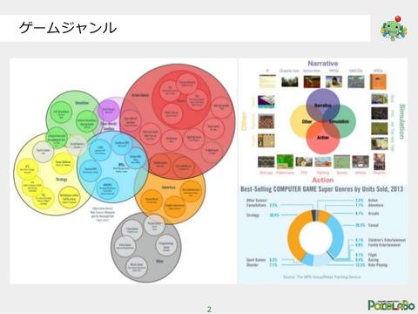Click the Graphic Adventure sub-bubble
Screen dimensions: 418x314
pyautogui.click(x=174, y=207)
